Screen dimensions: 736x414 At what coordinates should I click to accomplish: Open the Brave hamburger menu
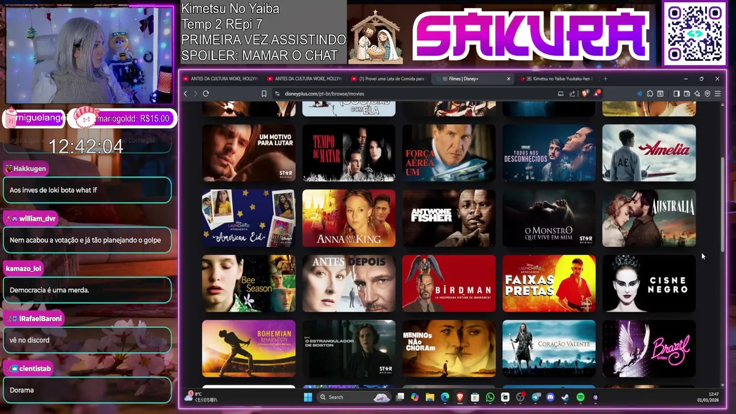click(717, 94)
